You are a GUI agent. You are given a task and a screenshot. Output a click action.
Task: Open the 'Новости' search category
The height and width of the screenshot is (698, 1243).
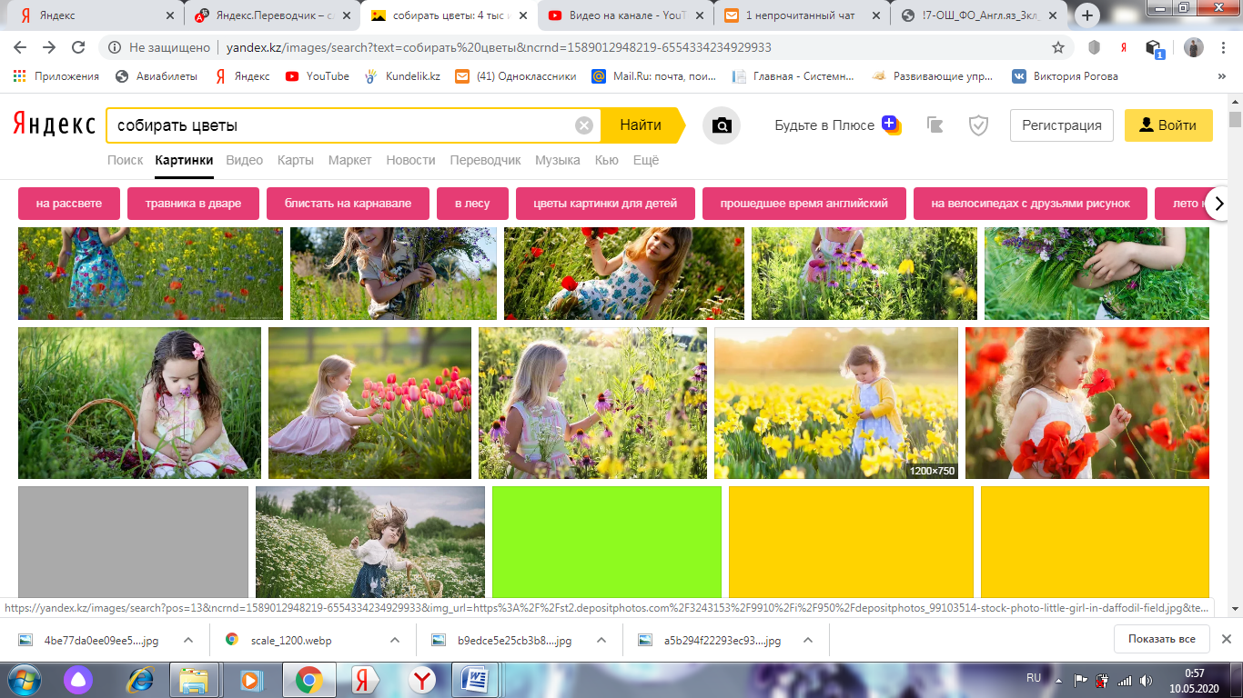[x=410, y=160]
